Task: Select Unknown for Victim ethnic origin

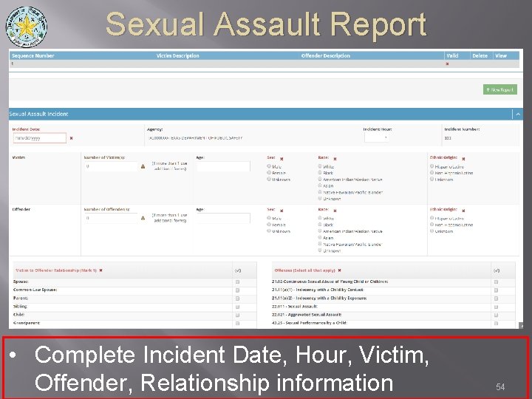Action: [x=432, y=179]
